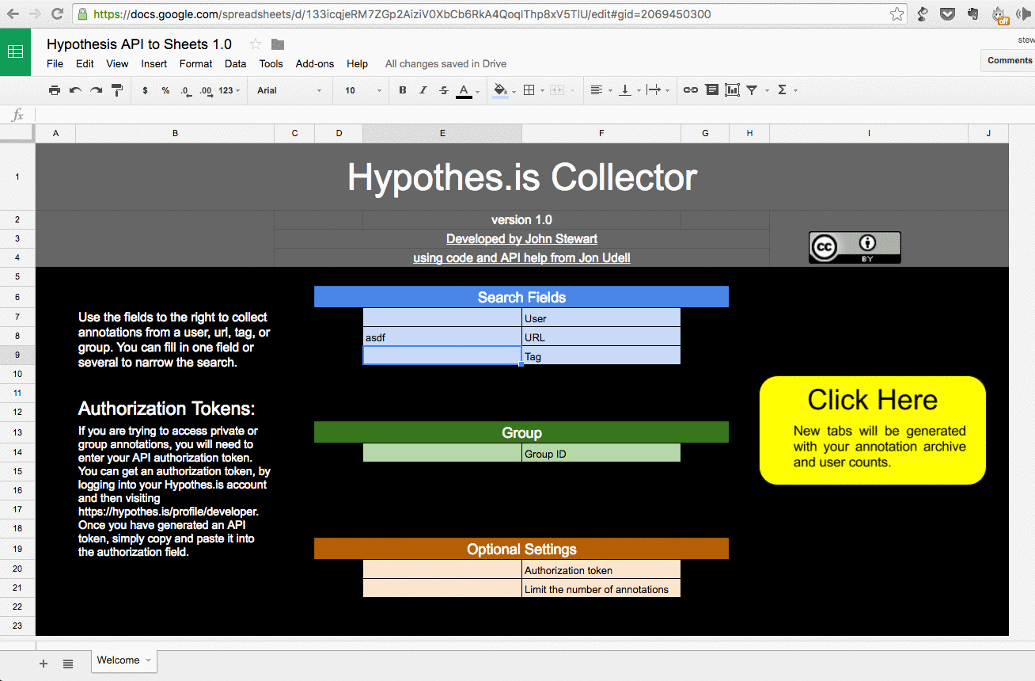Open the Data menu
1035x681 pixels.
pos(235,63)
